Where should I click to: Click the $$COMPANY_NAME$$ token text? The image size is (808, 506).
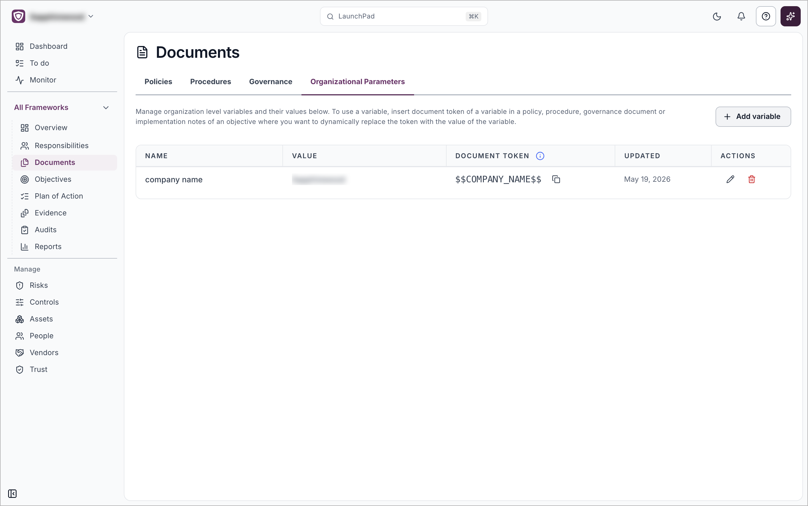(498, 180)
